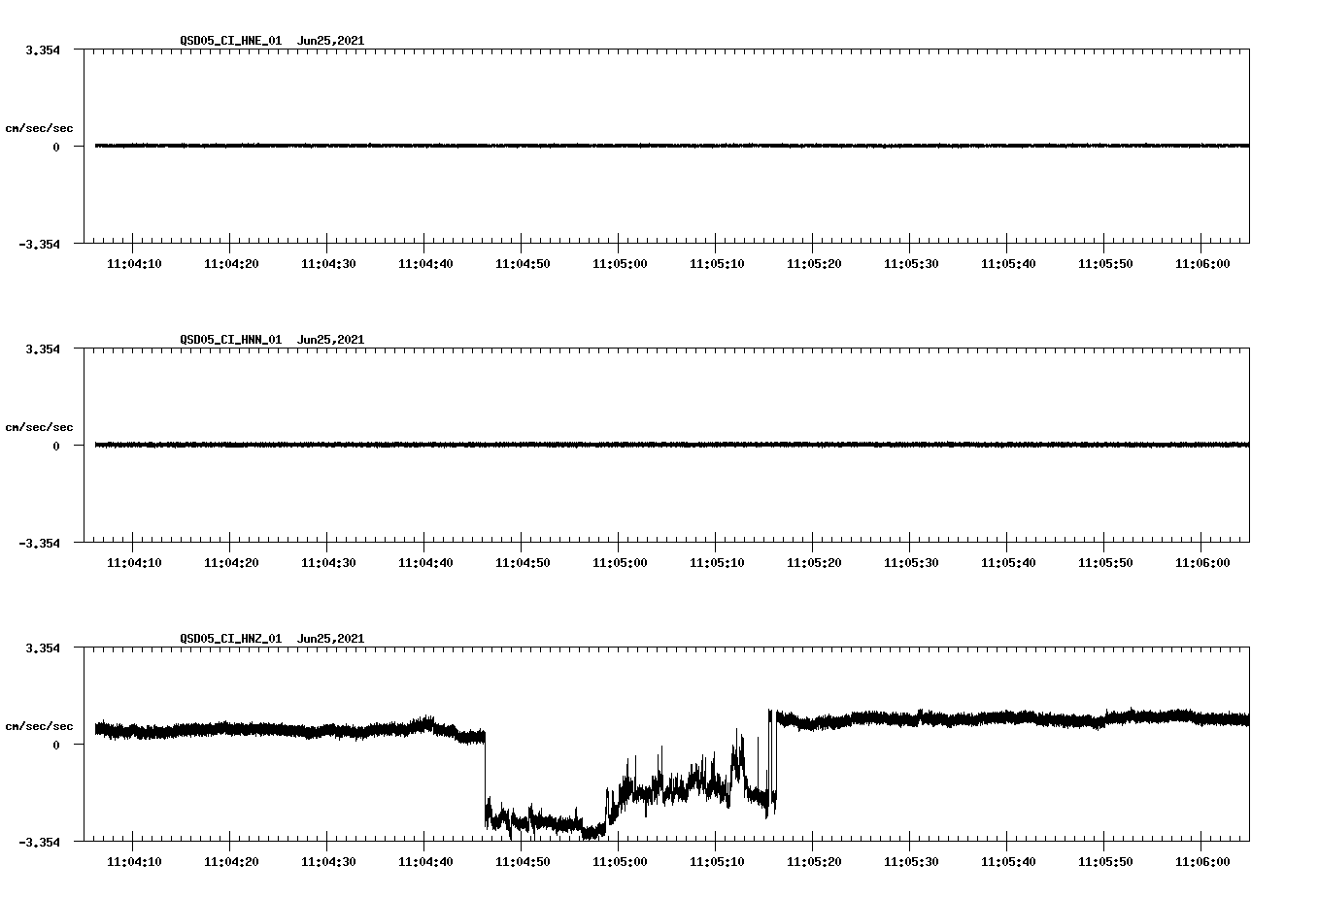Select the Jun25,2021 date on HNE plot
Viewport: 1319px width, 897px height.
[331, 41]
